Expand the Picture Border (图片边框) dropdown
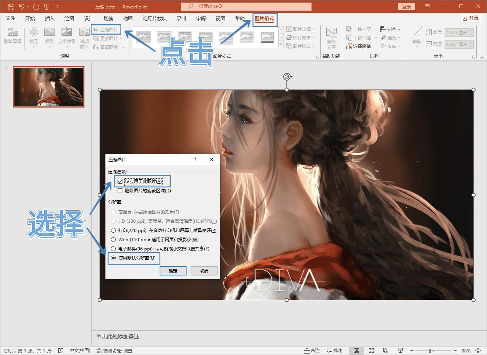Screen dimensions: 487x355 click(x=301, y=29)
